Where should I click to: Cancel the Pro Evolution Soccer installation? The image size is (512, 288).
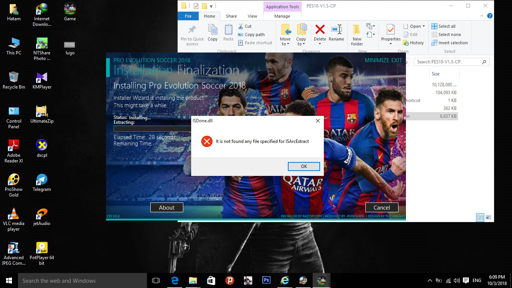click(x=382, y=207)
